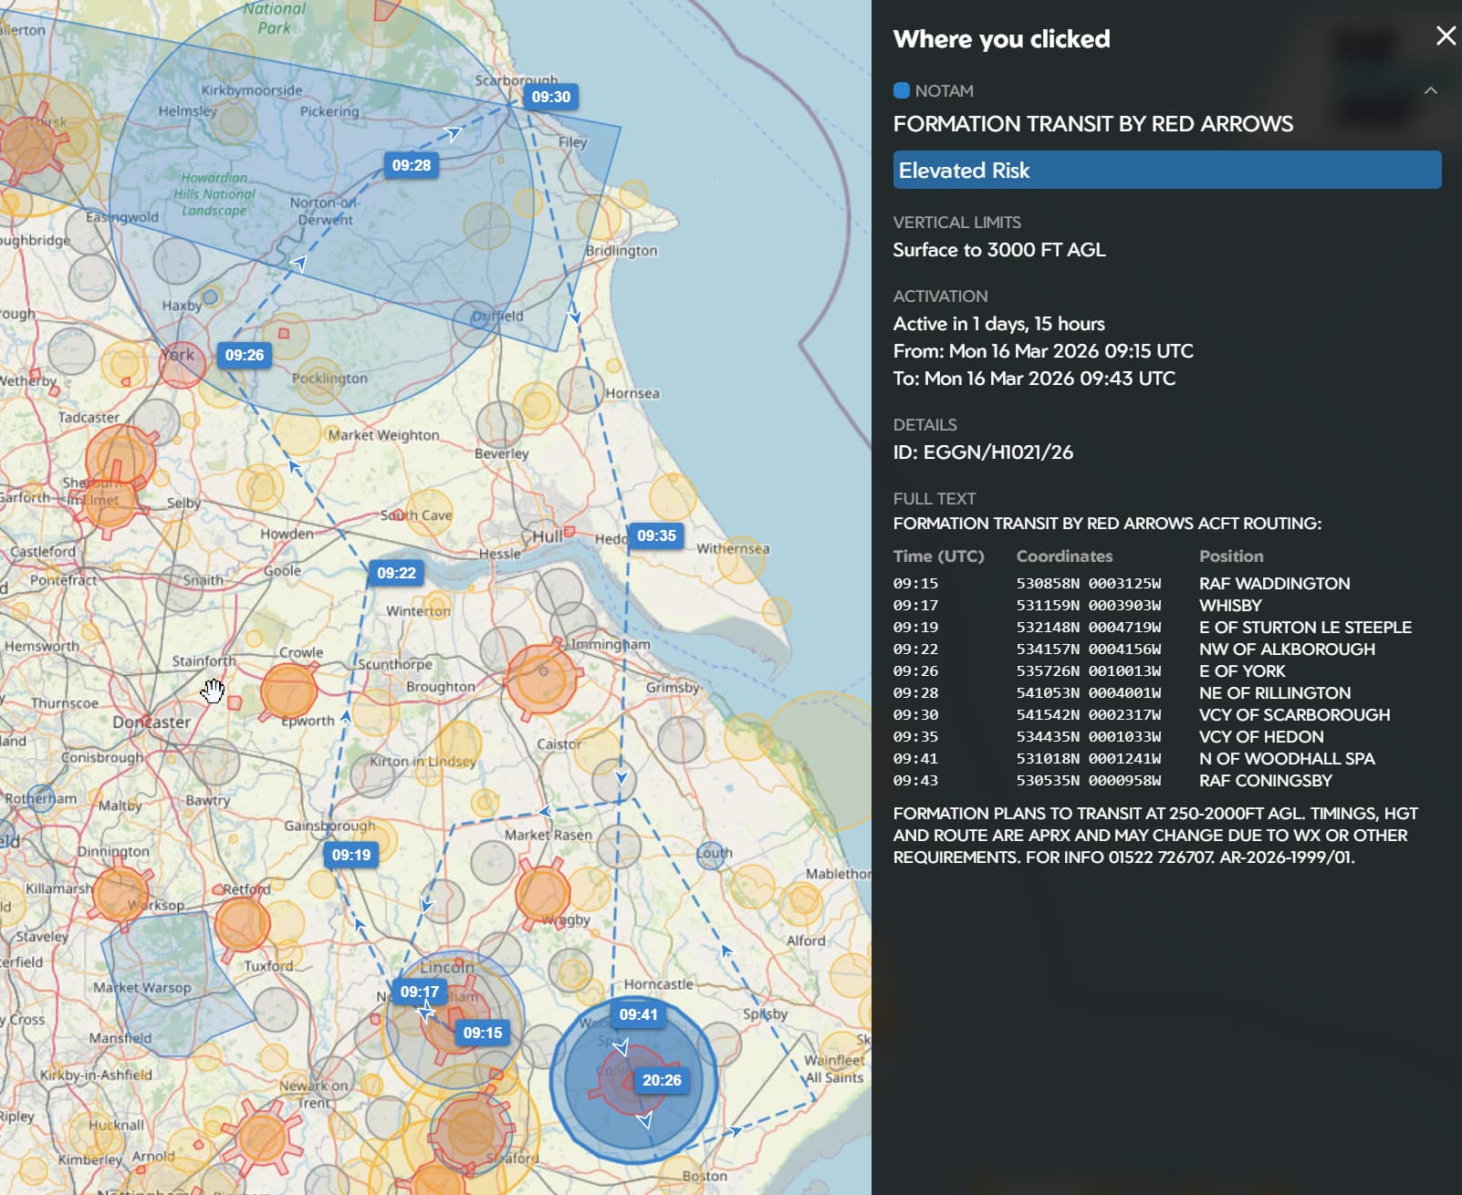Select the orange airfield icon near Crowle
Viewport: 1462px width, 1195px height.
tap(288, 691)
